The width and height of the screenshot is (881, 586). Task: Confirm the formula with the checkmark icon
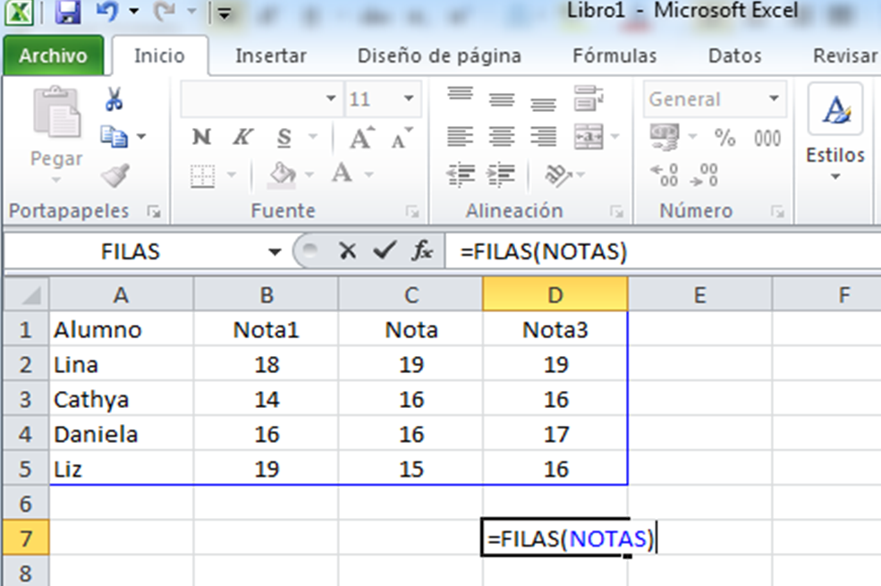tap(385, 252)
